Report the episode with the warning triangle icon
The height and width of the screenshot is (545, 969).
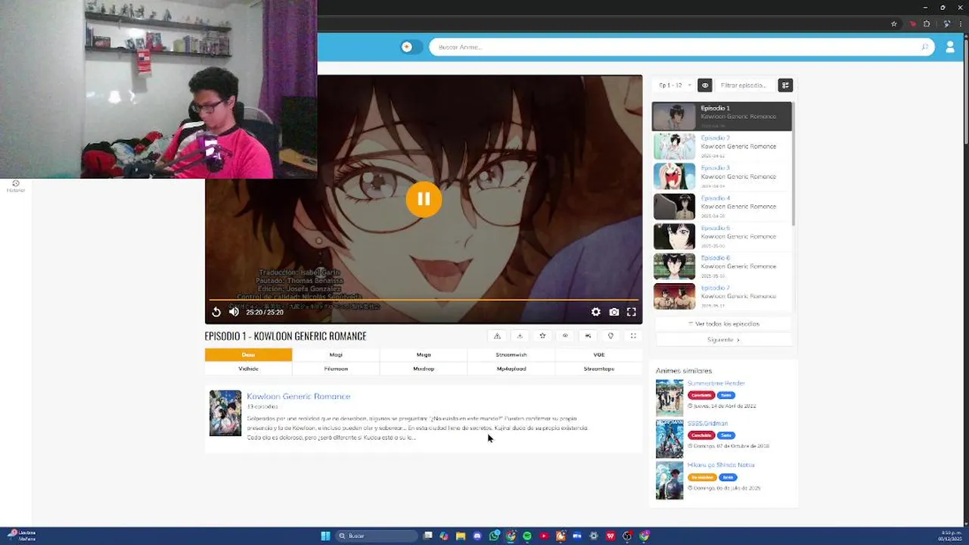(497, 336)
